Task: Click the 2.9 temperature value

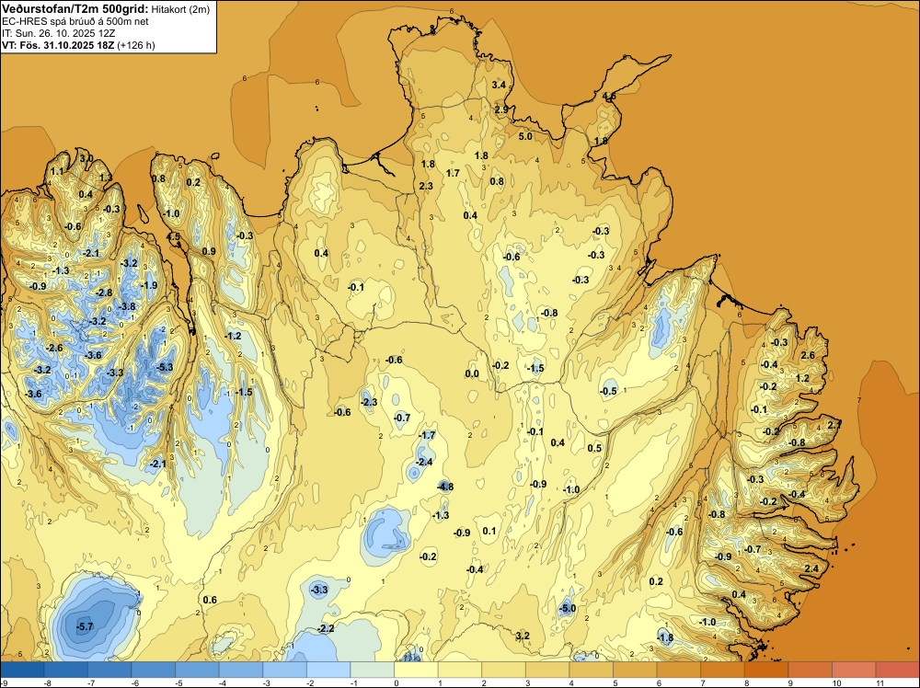Action: point(501,109)
